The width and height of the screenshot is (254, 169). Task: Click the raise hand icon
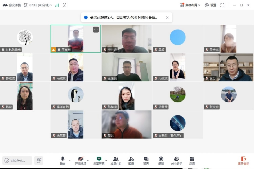39,160
